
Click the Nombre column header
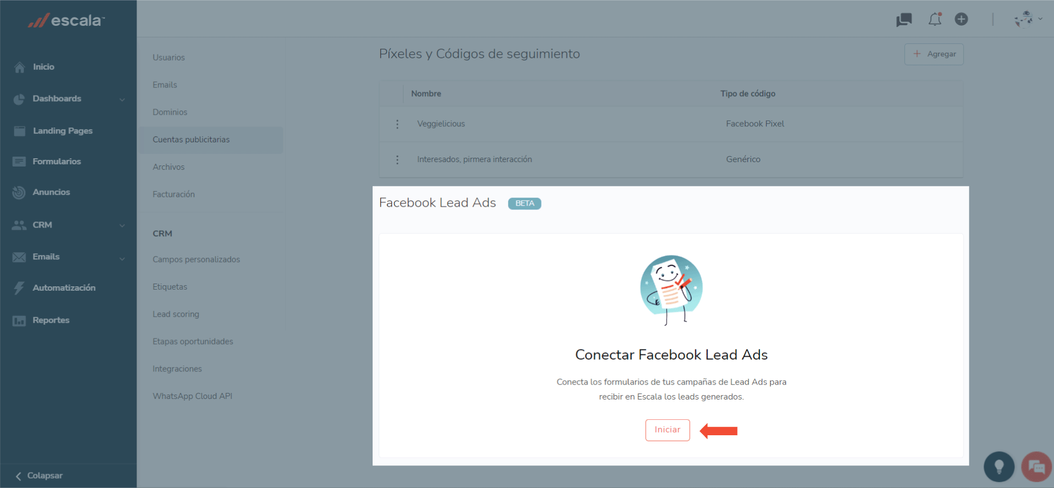(426, 94)
